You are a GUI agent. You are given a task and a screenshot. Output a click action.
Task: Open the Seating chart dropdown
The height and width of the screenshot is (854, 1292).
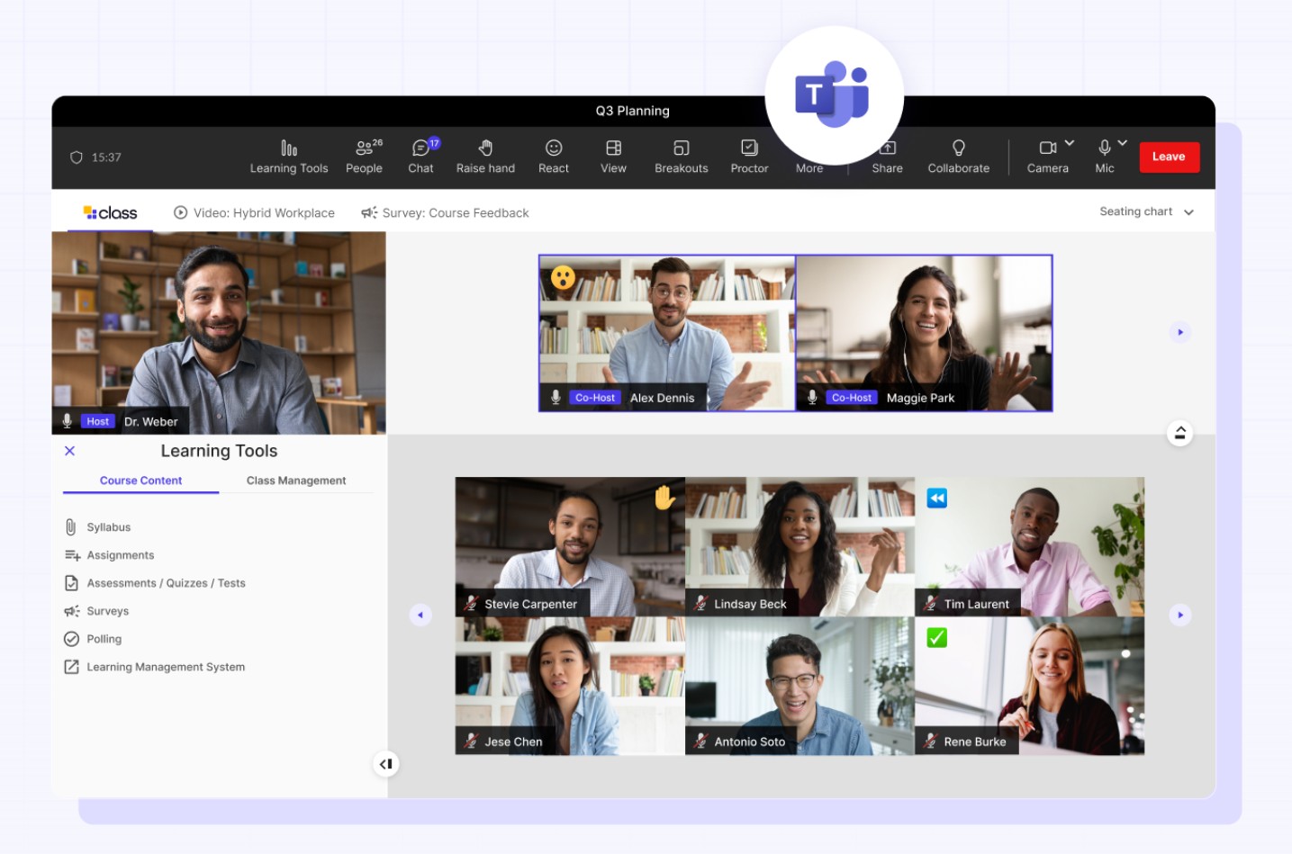pyautogui.click(x=1146, y=212)
